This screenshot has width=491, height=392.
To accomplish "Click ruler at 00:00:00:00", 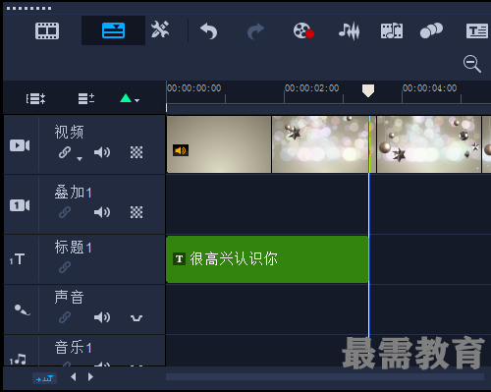I will tap(194, 88).
